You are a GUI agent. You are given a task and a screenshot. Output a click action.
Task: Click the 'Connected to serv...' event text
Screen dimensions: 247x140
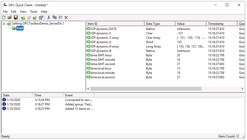click(x=79, y=100)
